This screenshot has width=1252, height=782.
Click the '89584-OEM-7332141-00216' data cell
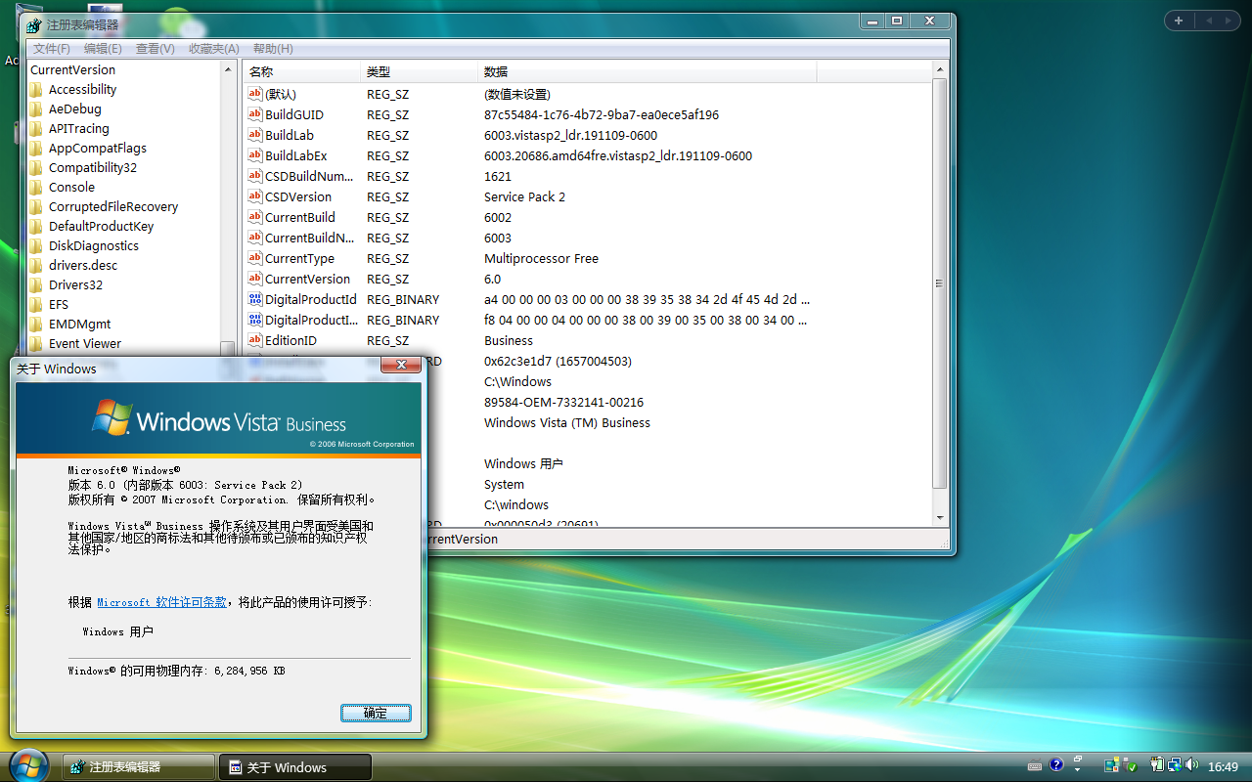(563, 402)
